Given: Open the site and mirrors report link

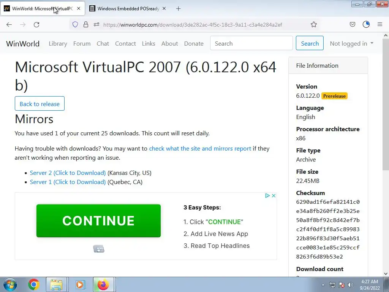Looking at the screenshot, I should coord(200,149).
